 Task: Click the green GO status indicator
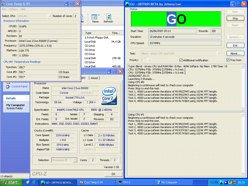(x=176, y=19)
